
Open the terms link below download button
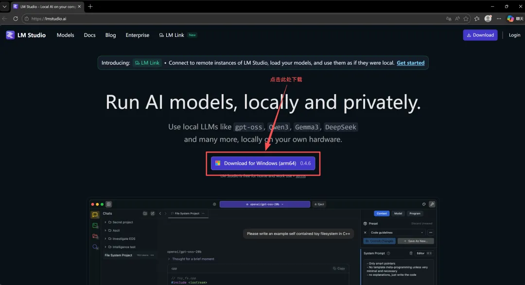pos(301,176)
